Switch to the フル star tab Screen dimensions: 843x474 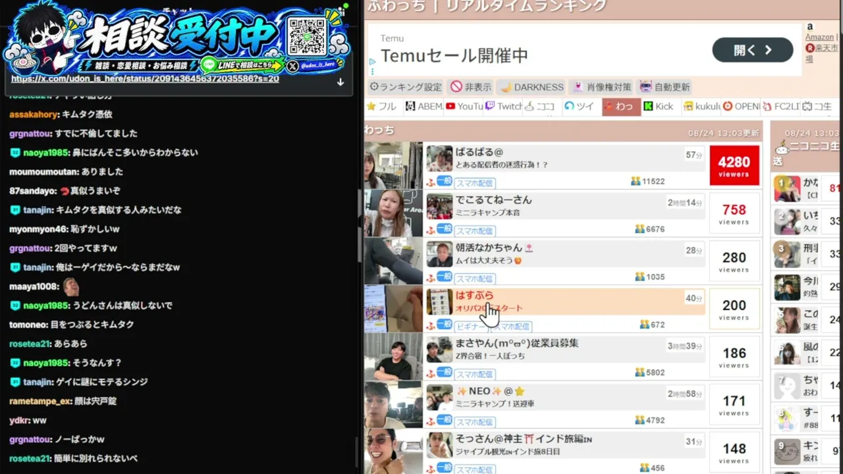click(382, 107)
